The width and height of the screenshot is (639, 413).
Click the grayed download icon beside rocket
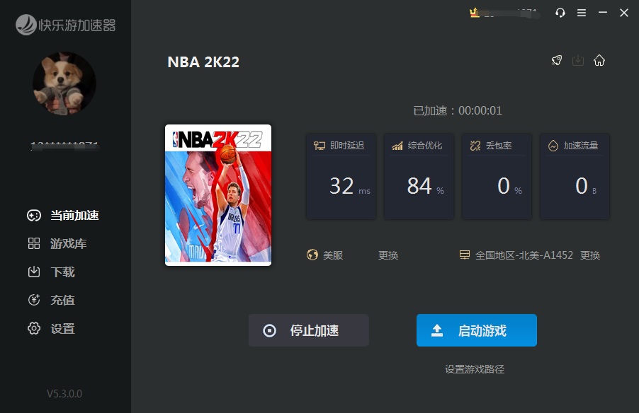(578, 60)
